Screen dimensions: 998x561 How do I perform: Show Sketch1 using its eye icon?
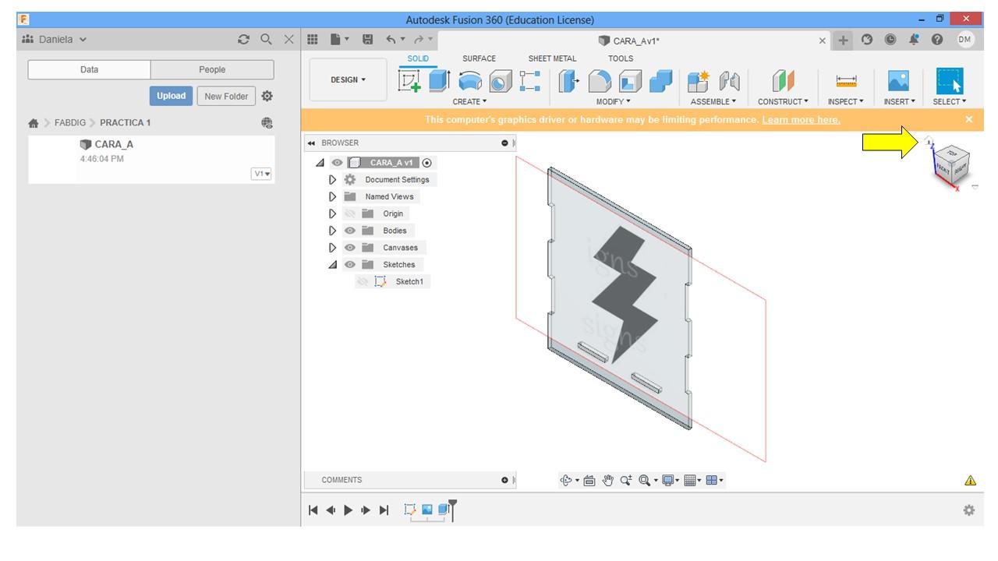click(363, 281)
